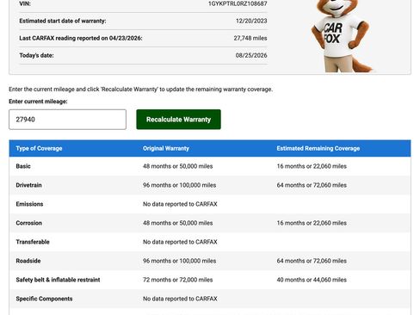This screenshot has height=315, width=420.
Task: Click the warranty start date 12/20/2023
Action: point(251,21)
